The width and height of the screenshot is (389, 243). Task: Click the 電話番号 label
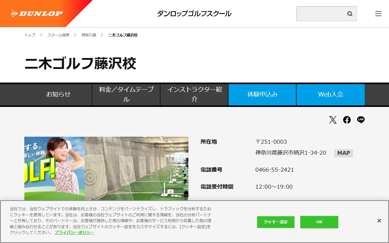[x=212, y=170]
